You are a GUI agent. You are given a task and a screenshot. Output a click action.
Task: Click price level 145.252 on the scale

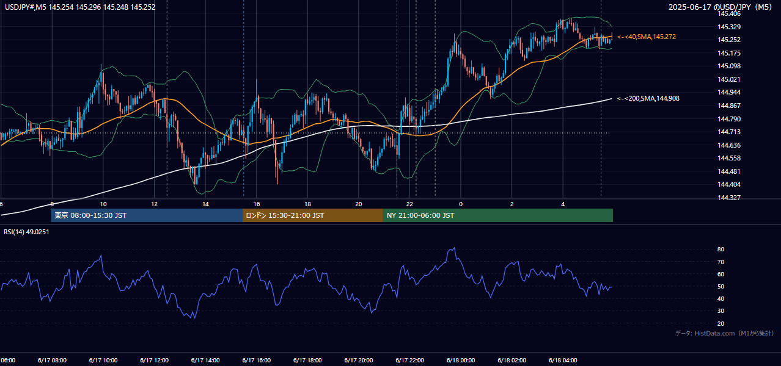[x=729, y=40]
